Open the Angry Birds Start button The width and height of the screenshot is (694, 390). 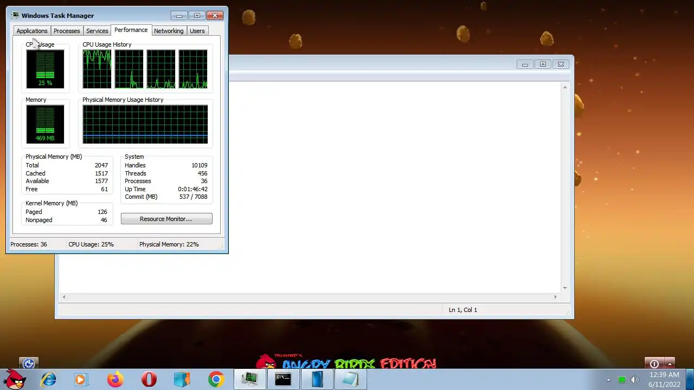15,379
